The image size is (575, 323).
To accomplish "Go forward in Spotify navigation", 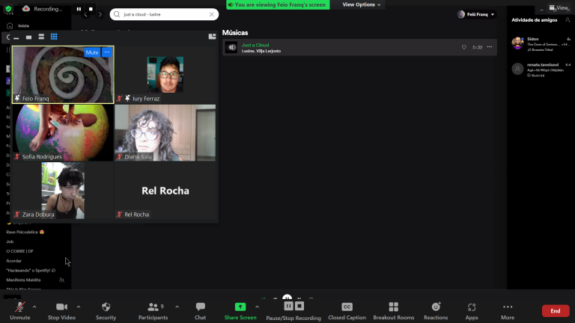I will [x=100, y=15].
